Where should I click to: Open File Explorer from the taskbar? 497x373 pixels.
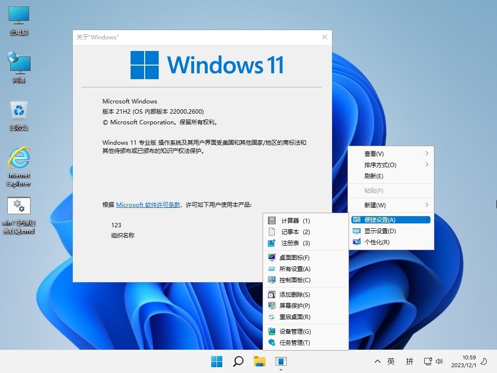click(259, 361)
